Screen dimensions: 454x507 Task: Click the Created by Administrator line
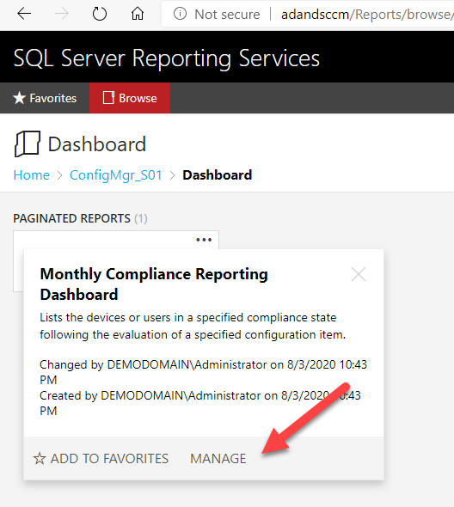[200, 403]
